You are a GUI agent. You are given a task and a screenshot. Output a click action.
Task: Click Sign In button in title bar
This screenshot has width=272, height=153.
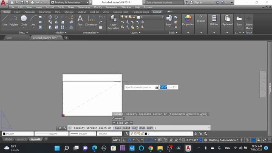coord(196,3)
